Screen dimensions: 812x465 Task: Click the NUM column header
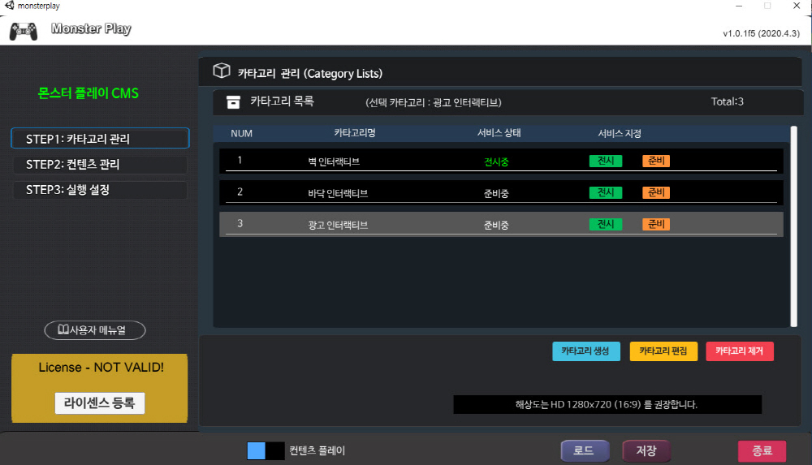tap(241, 133)
